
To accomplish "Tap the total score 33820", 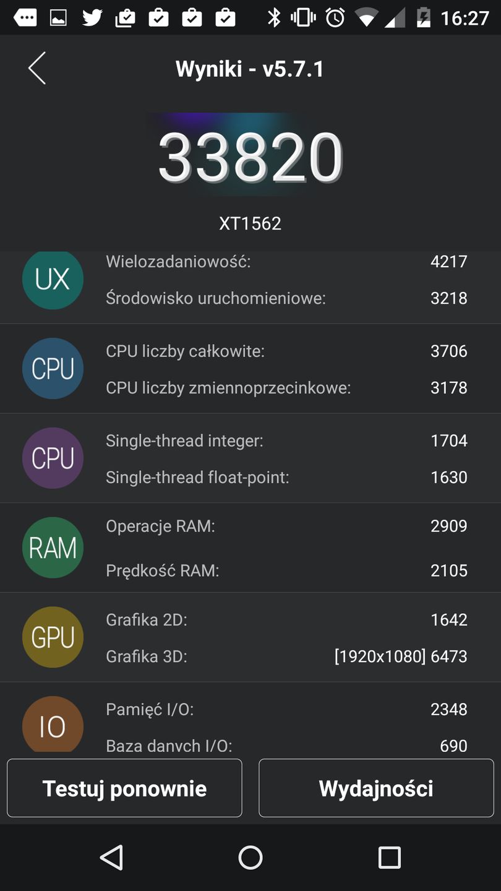I will coord(250,158).
